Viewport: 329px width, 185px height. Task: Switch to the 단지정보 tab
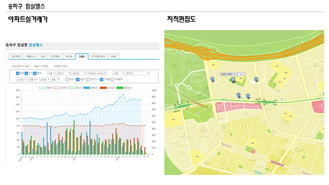coord(55,57)
